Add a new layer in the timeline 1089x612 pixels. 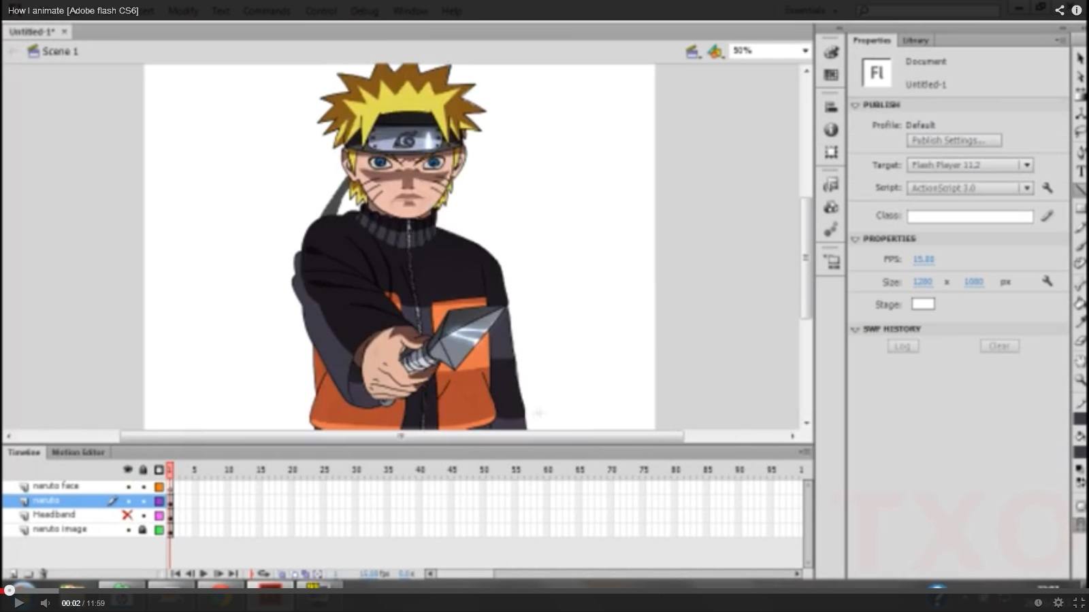(x=12, y=574)
